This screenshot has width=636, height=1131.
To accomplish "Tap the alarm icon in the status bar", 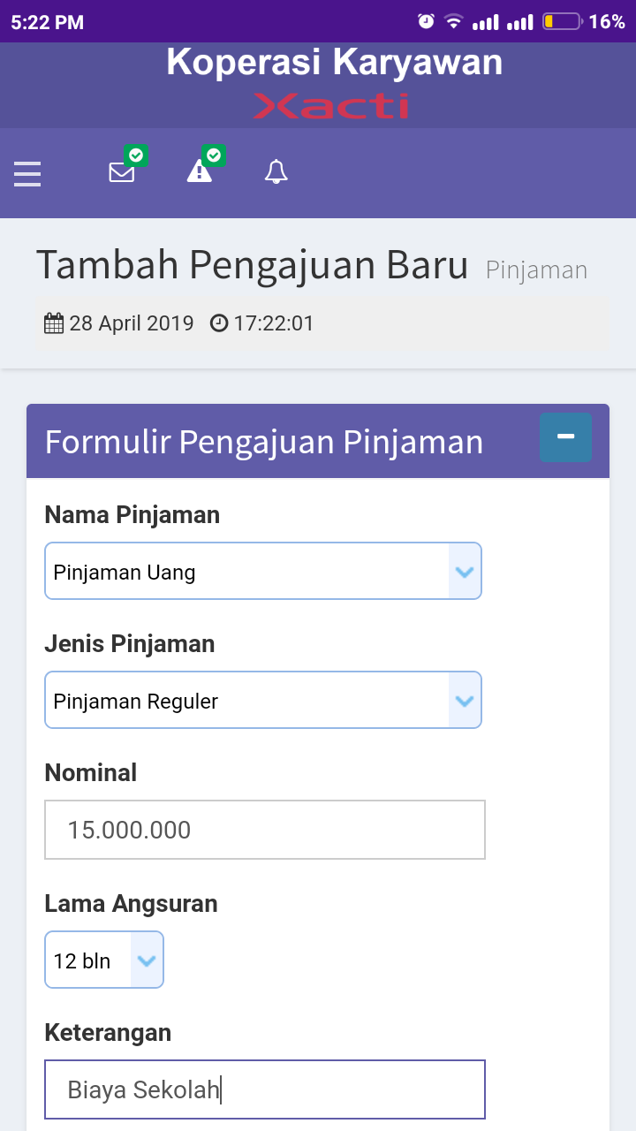I will pyautogui.click(x=426, y=21).
